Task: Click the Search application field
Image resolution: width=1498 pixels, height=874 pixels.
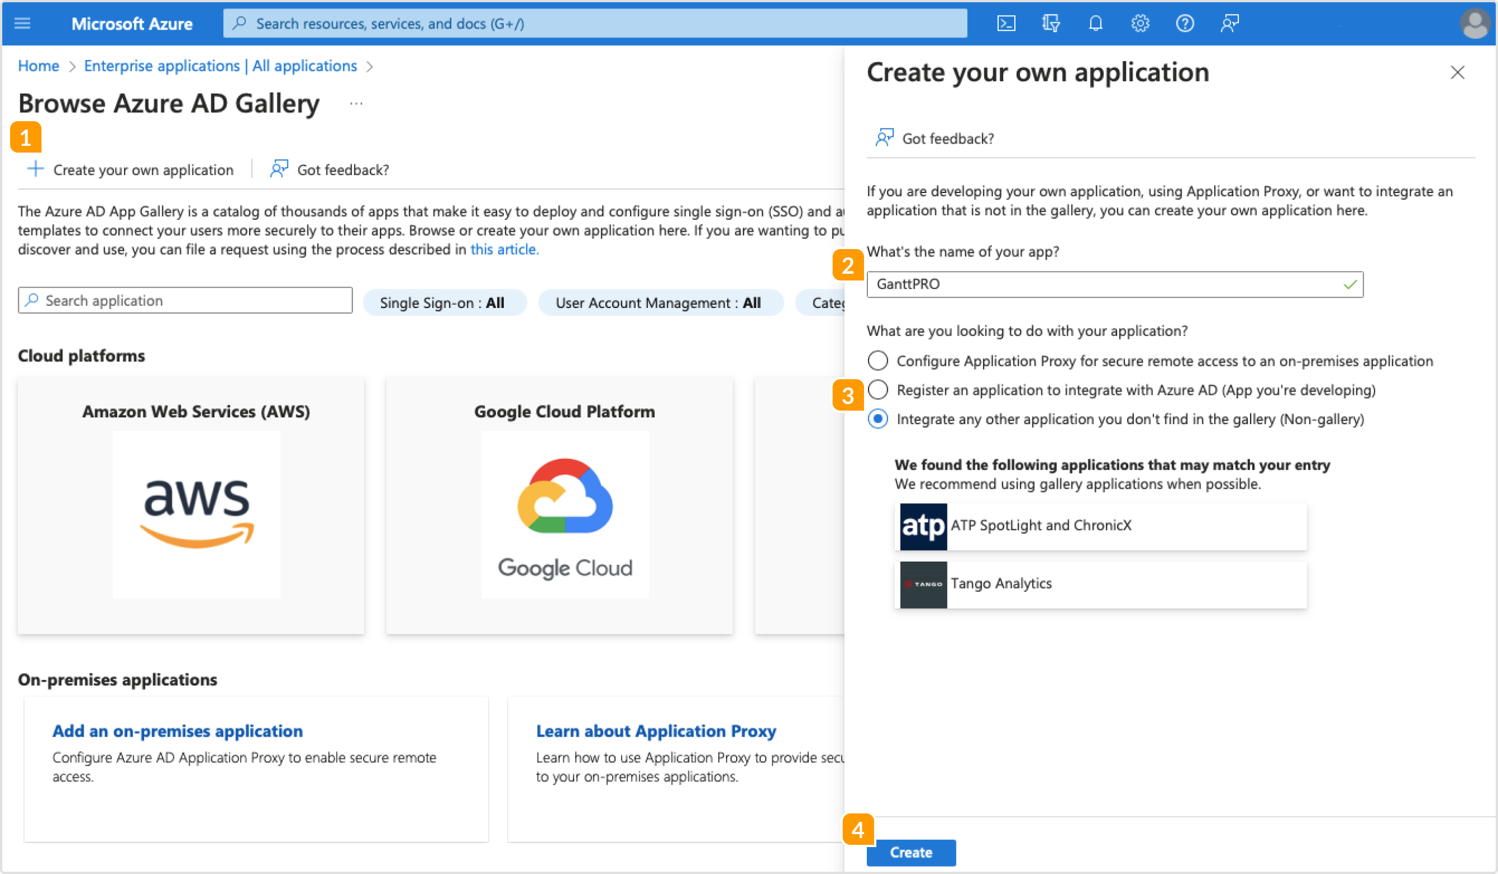Action: (185, 300)
